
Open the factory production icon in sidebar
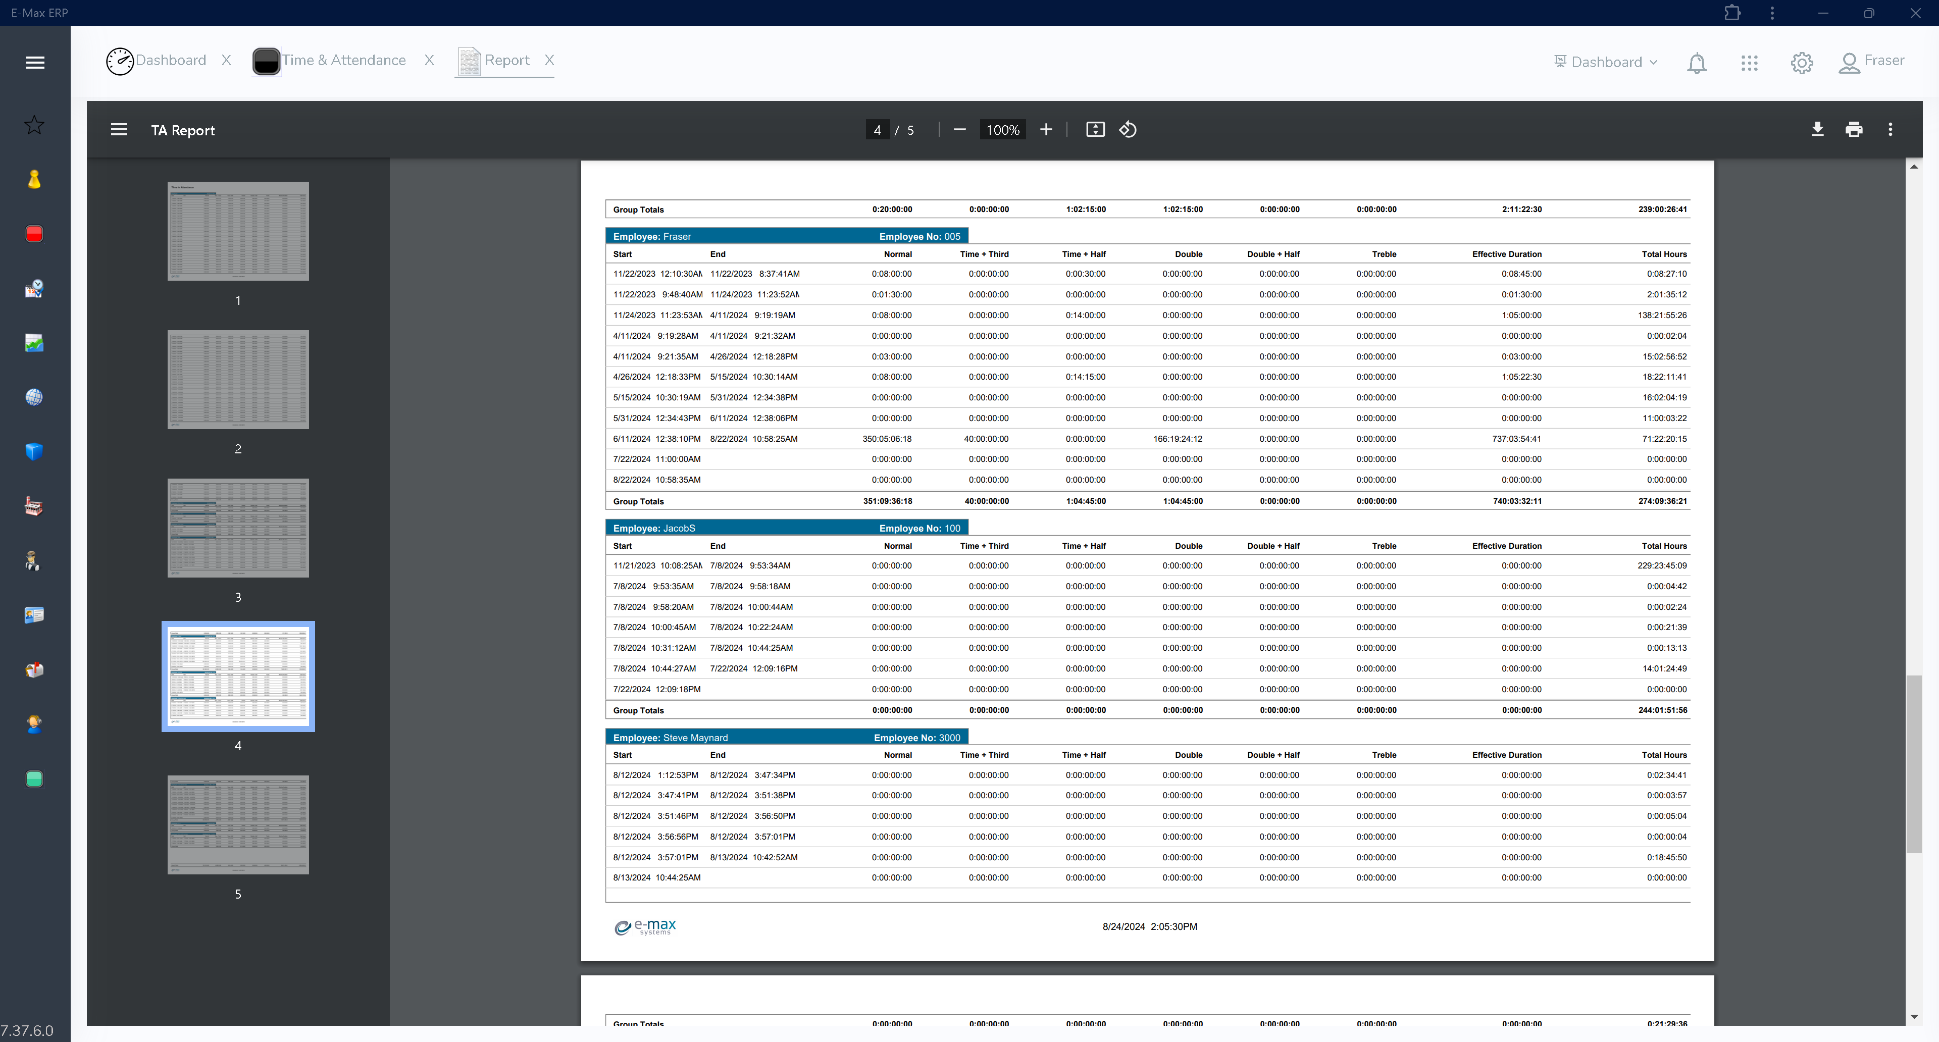point(35,505)
